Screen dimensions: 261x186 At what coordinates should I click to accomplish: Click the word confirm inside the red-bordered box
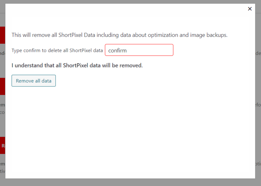[117, 50]
